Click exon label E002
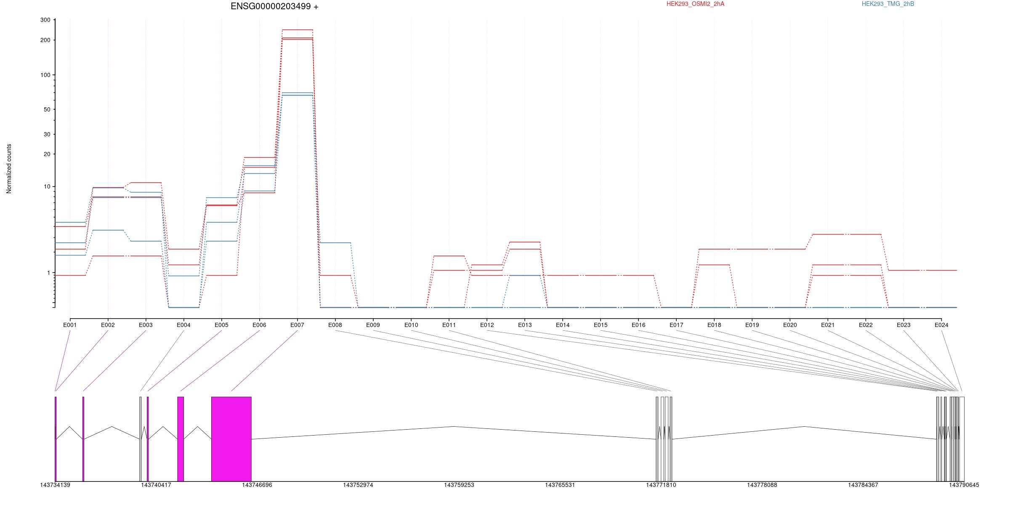The image size is (1010, 505). pos(108,325)
